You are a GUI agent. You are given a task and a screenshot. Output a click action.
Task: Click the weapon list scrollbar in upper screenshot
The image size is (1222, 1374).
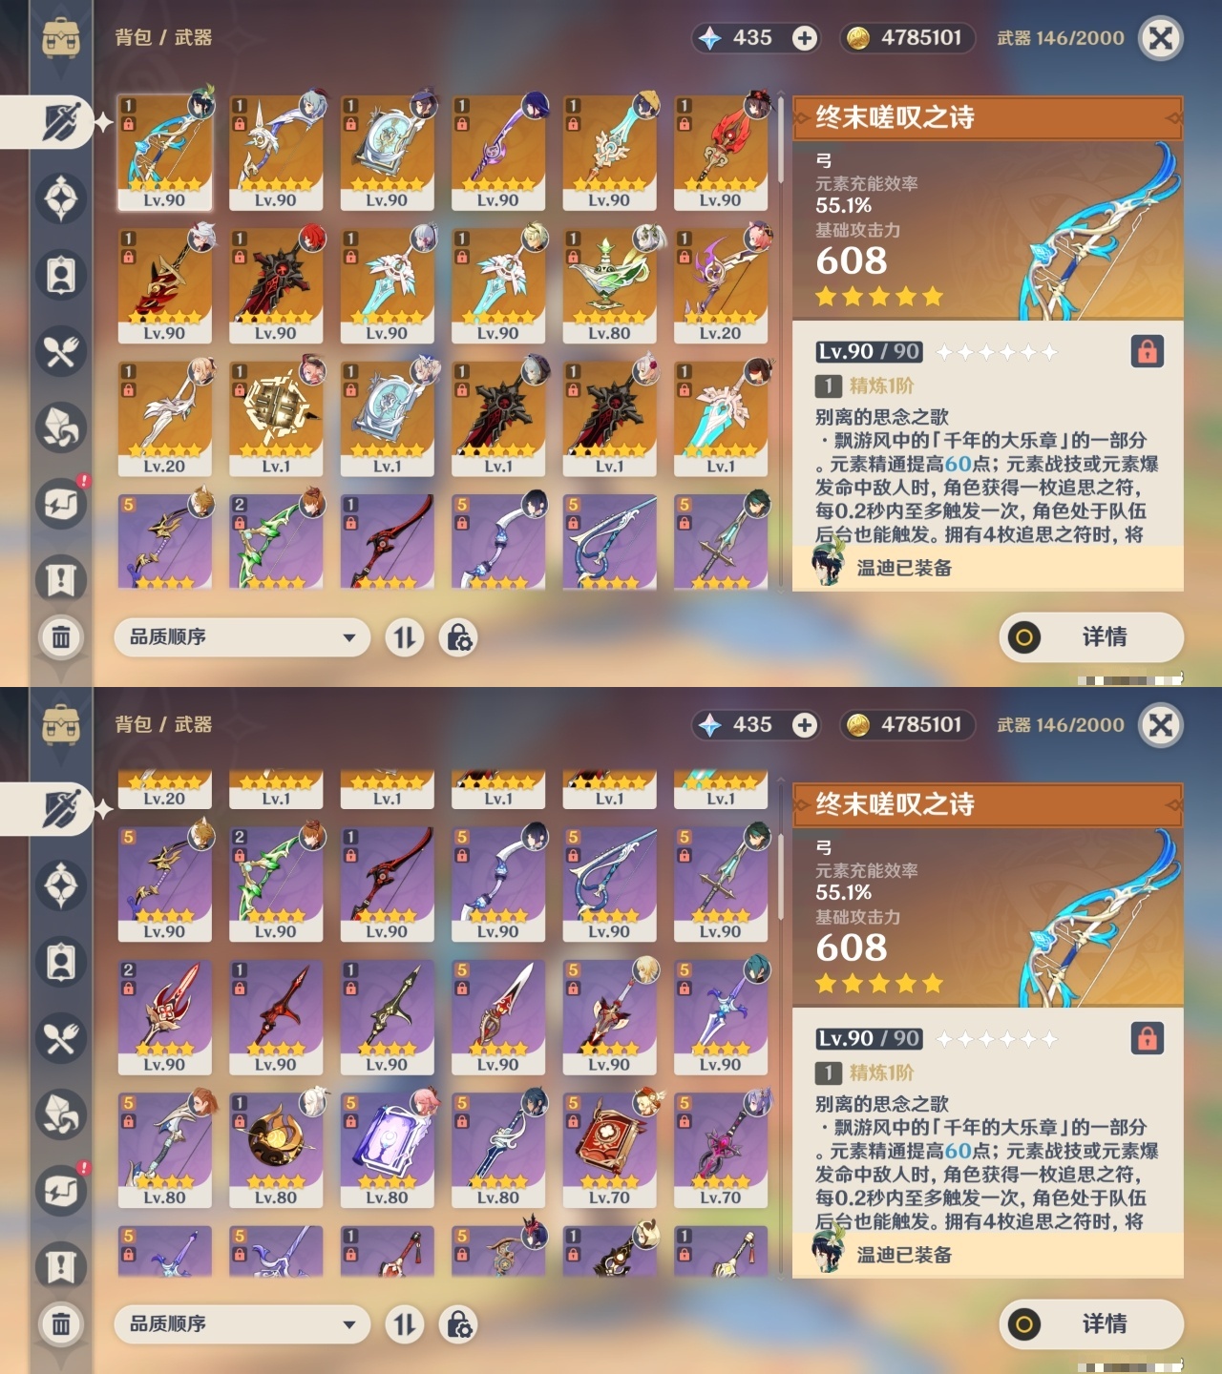pyautogui.click(x=780, y=138)
